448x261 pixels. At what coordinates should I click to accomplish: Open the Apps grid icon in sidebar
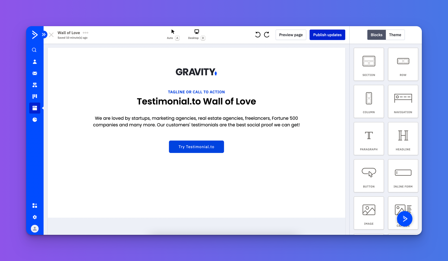tap(35, 206)
